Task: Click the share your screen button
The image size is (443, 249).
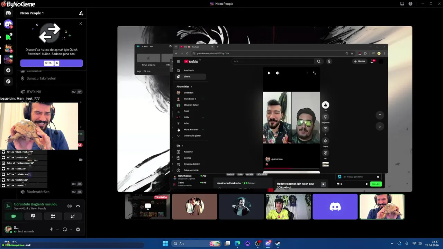Action: click(x=33, y=216)
